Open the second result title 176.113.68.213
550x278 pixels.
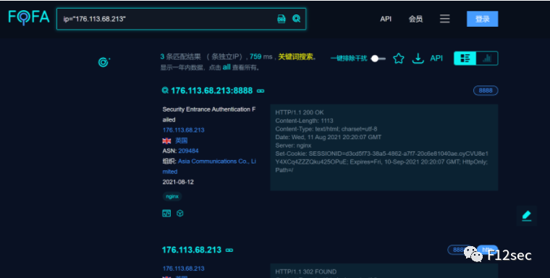pyautogui.click(x=192, y=250)
